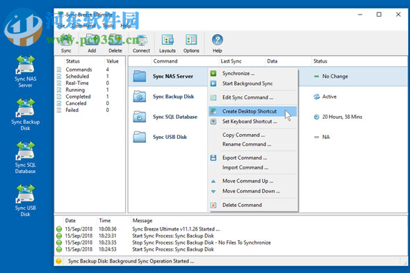Select Create Desktop Shortcut menu entry
Viewport: 410px width, 273px height.
pos(253,111)
